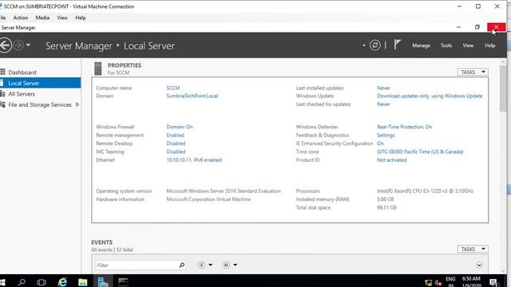The width and height of the screenshot is (511, 287).
Task: Click the SumbriaTechPoint.Local domain link
Action: click(x=192, y=96)
